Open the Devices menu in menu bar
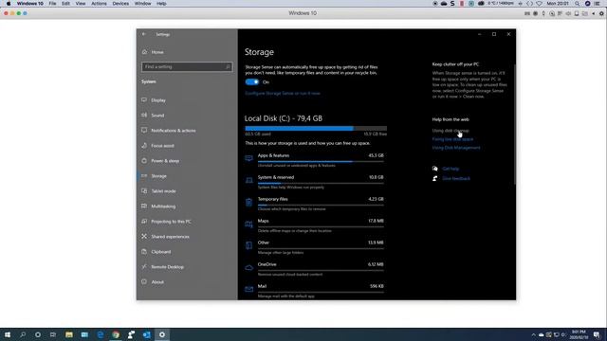Viewport: 607px width, 341px height. 120,4
